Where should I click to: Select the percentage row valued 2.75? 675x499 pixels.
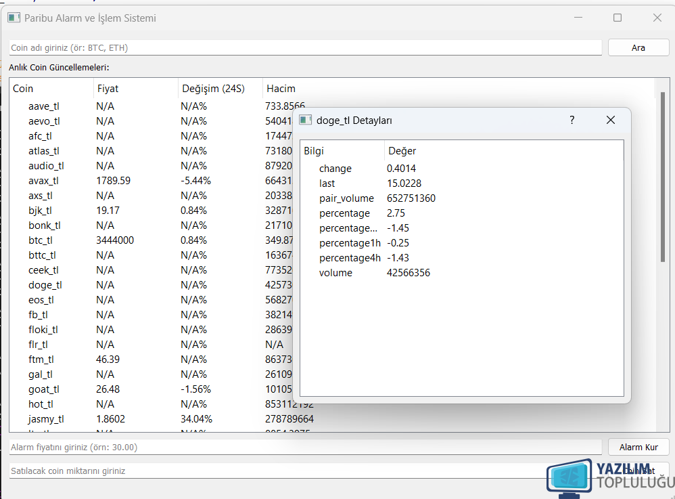[x=461, y=213]
